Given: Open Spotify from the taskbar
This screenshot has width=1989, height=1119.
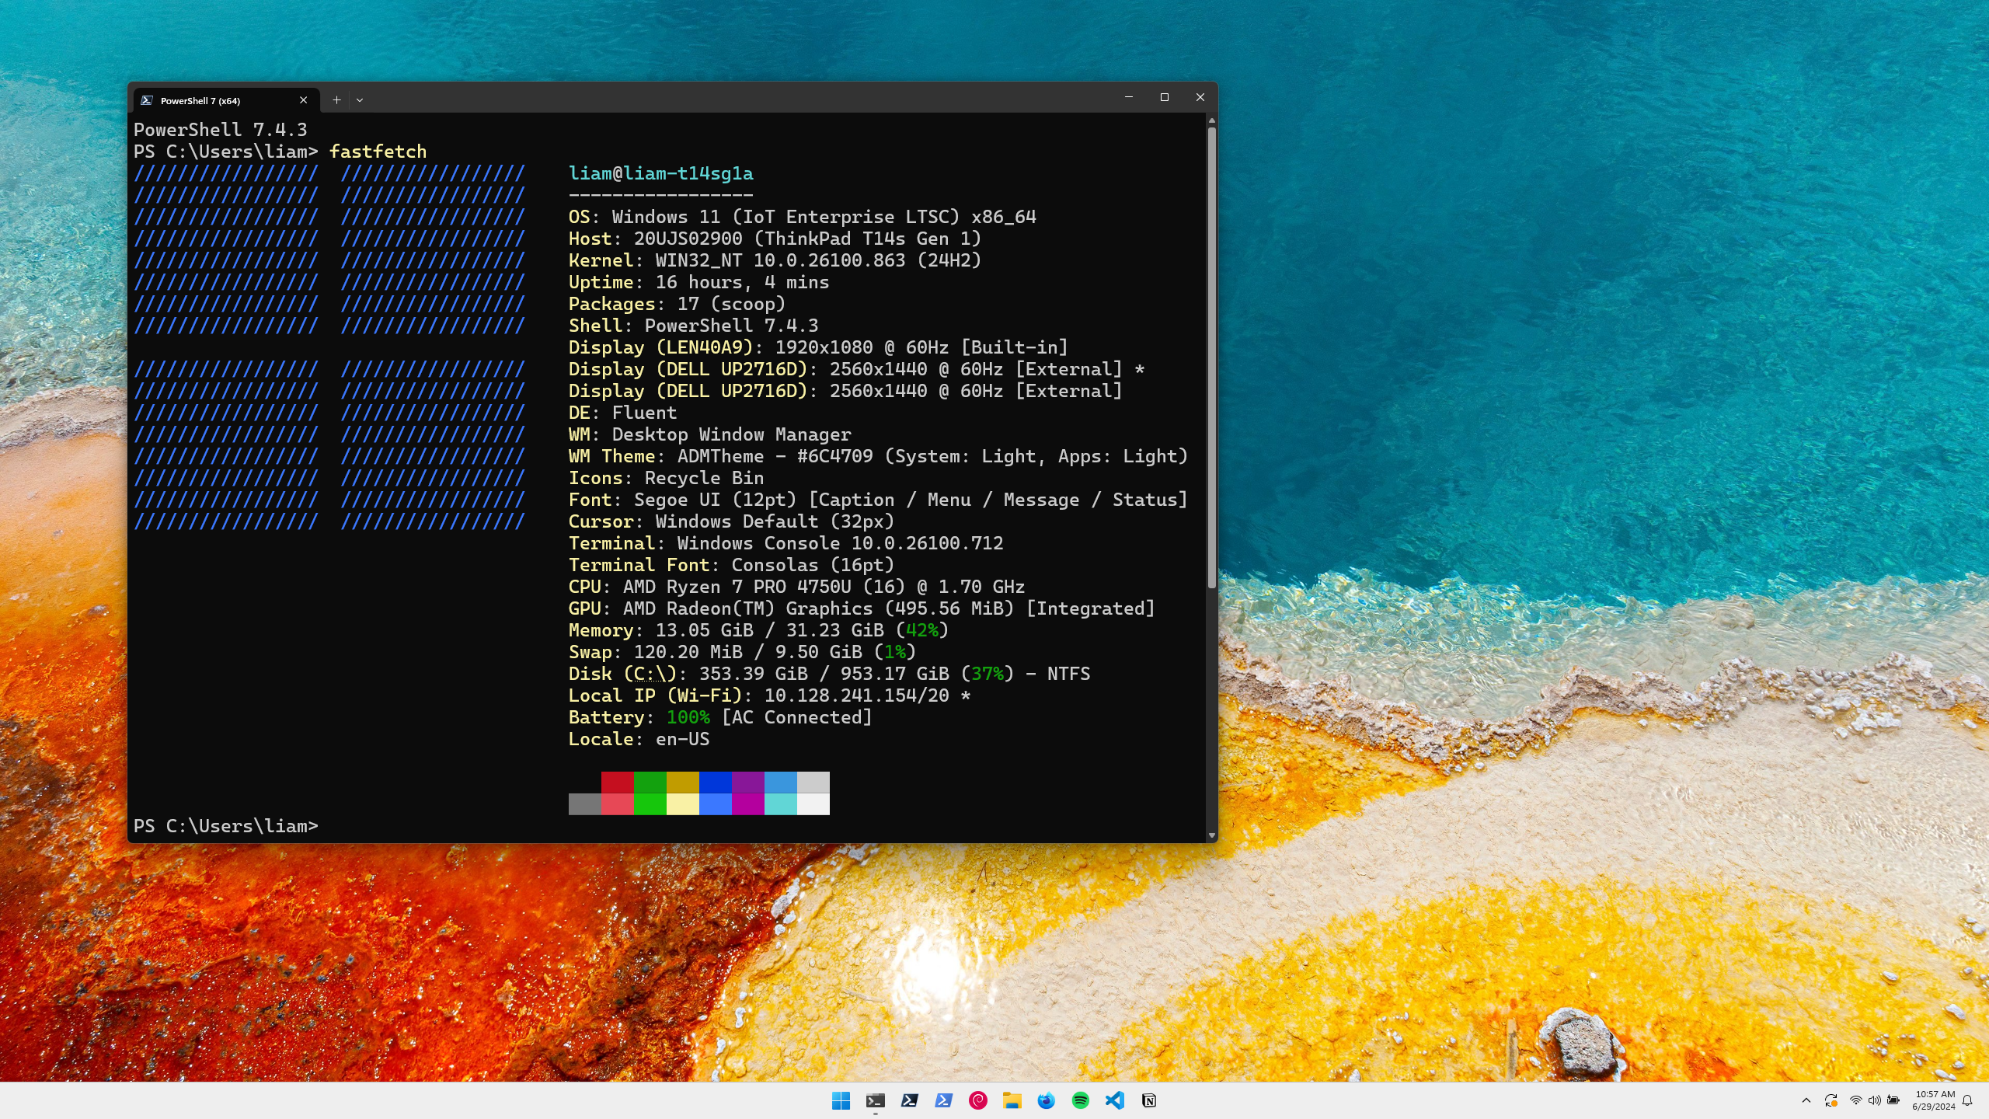Looking at the screenshot, I should [1080, 1100].
